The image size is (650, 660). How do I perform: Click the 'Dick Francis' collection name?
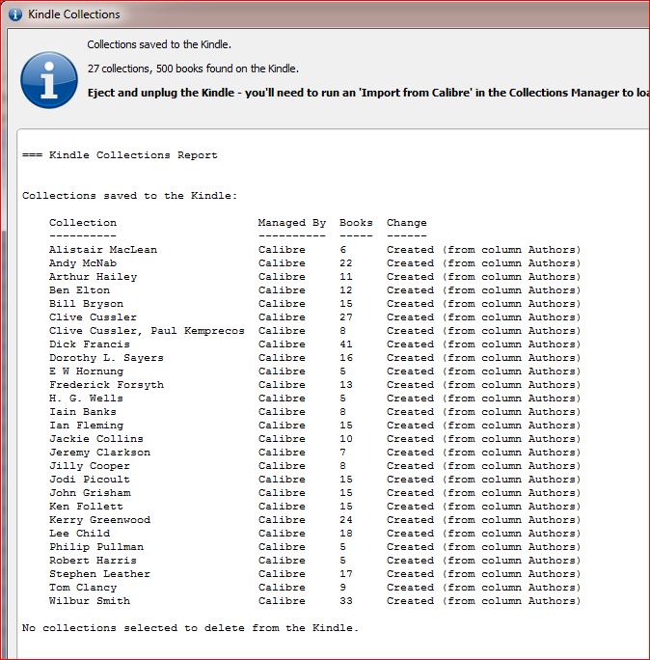coord(90,344)
